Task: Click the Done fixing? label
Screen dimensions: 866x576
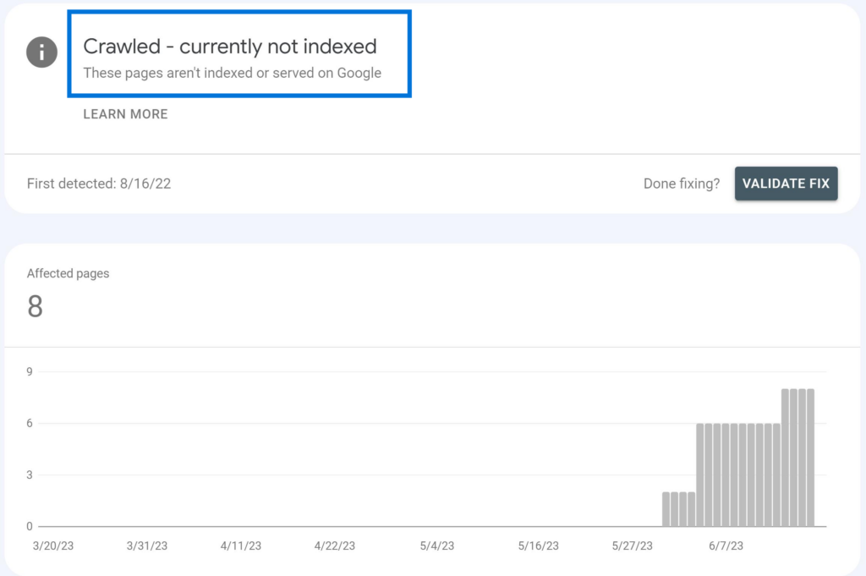Action: [x=682, y=184]
